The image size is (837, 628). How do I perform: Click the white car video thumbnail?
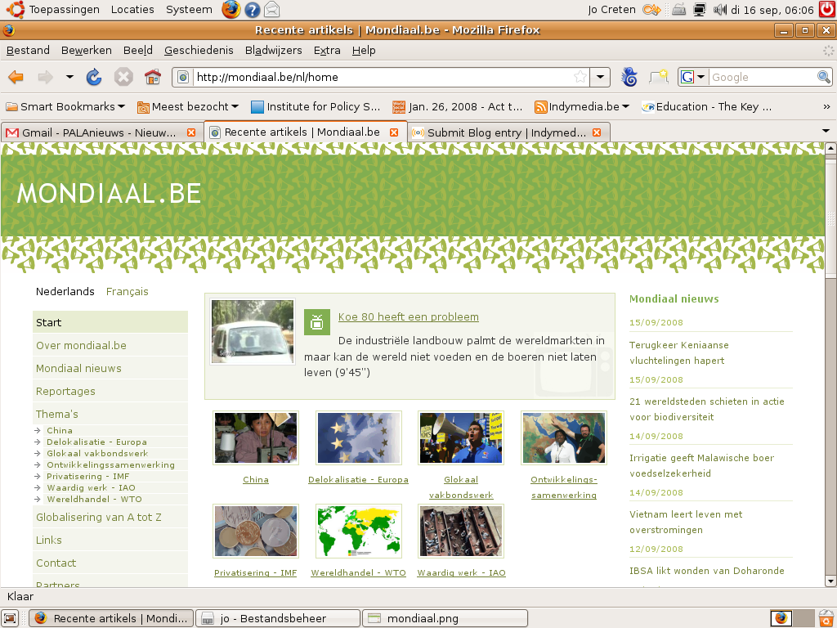pos(253,332)
